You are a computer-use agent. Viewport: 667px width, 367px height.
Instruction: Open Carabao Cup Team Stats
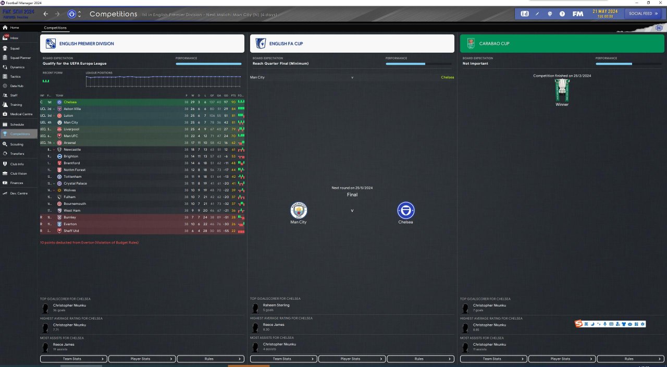[493, 359]
